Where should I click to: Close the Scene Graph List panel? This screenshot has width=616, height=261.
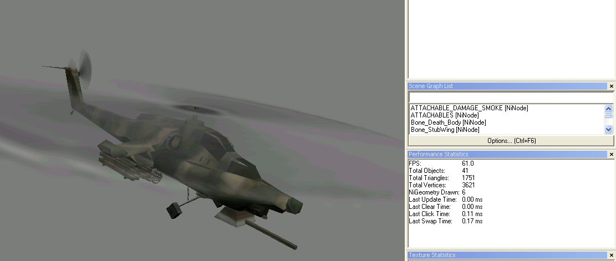coord(611,86)
